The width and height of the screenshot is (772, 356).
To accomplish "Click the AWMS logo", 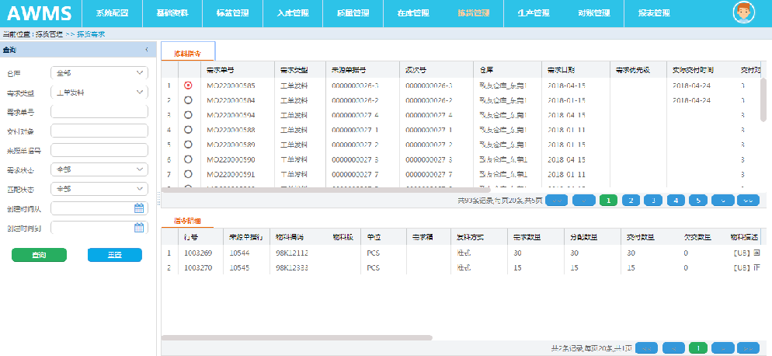I will [40, 13].
